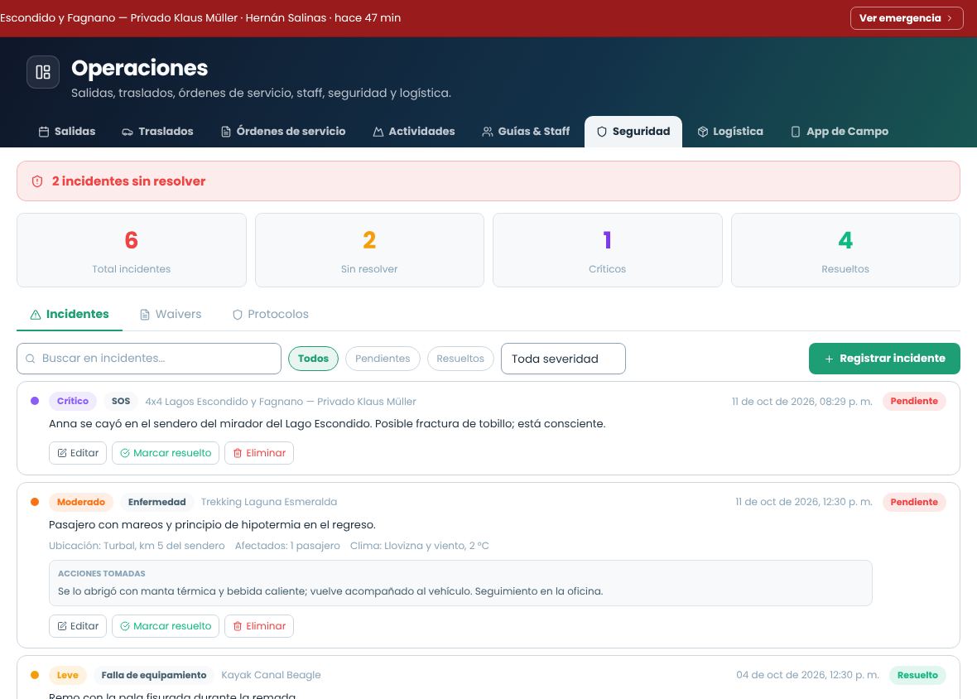
Task: Click 'Kayak Canal Beagle' text
Action: pyautogui.click(x=271, y=675)
